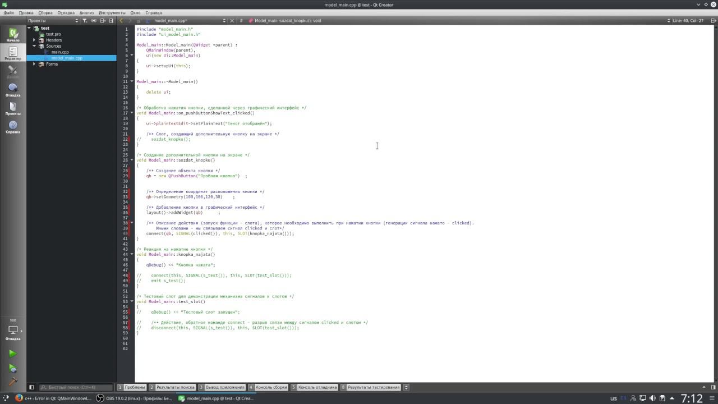
Task: Click the 7:12 clock in the panel
Action: tap(692, 398)
